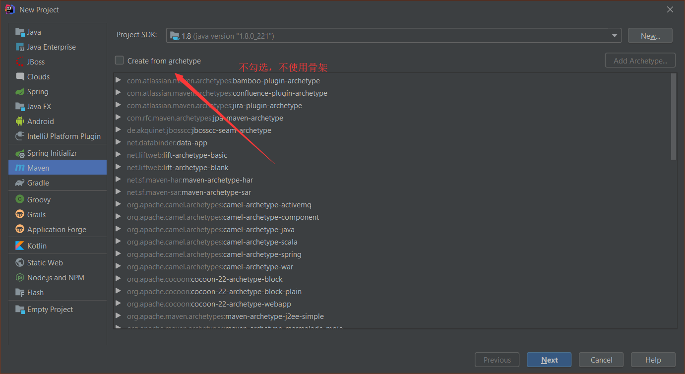Click the Spring leaf icon

[20, 92]
